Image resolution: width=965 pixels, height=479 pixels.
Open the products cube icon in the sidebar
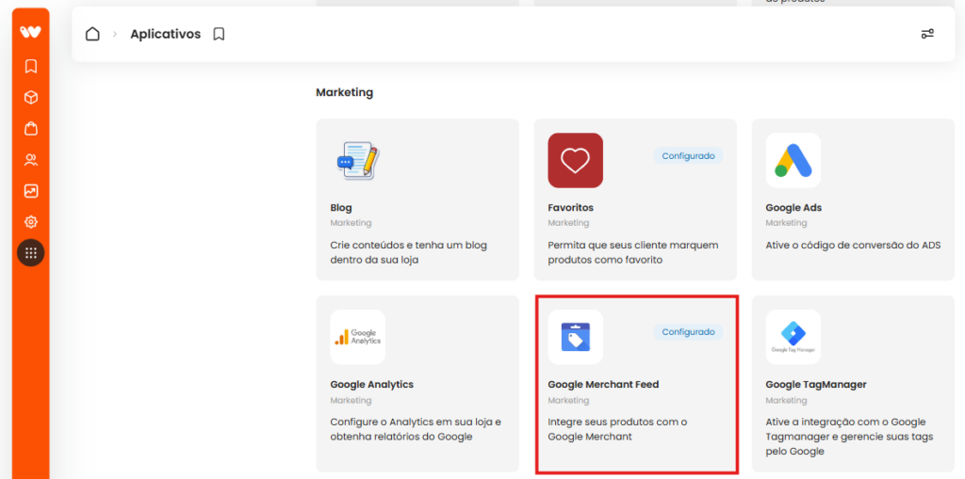pyautogui.click(x=31, y=97)
